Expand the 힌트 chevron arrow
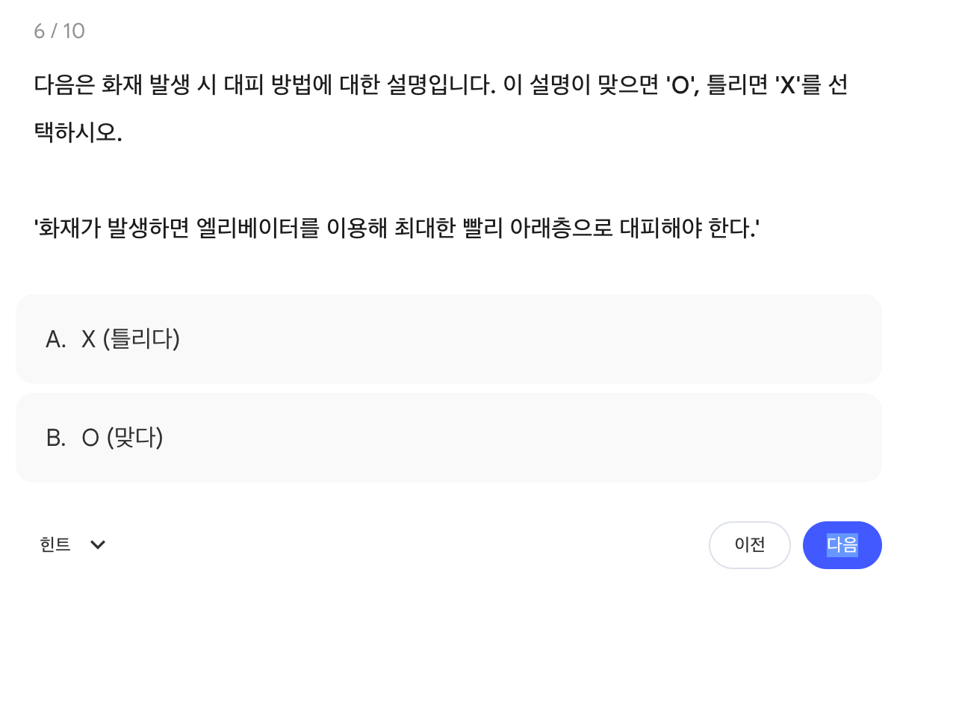The image size is (956, 717). click(98, 544)
